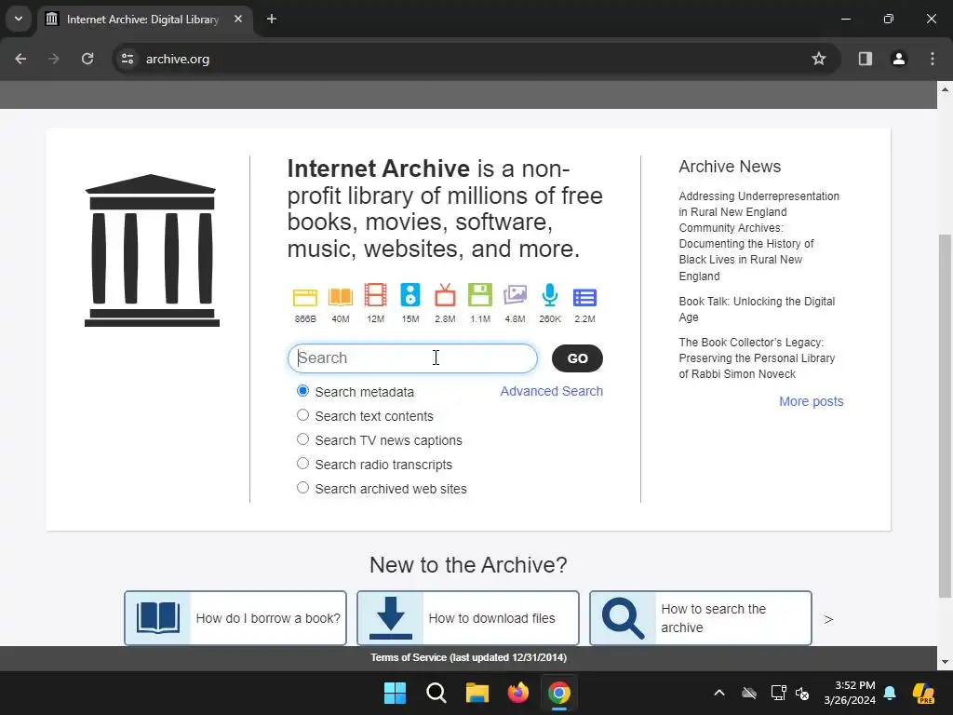Open More posts link
This screenshot has width=953, height=715.
pos(811,401)
